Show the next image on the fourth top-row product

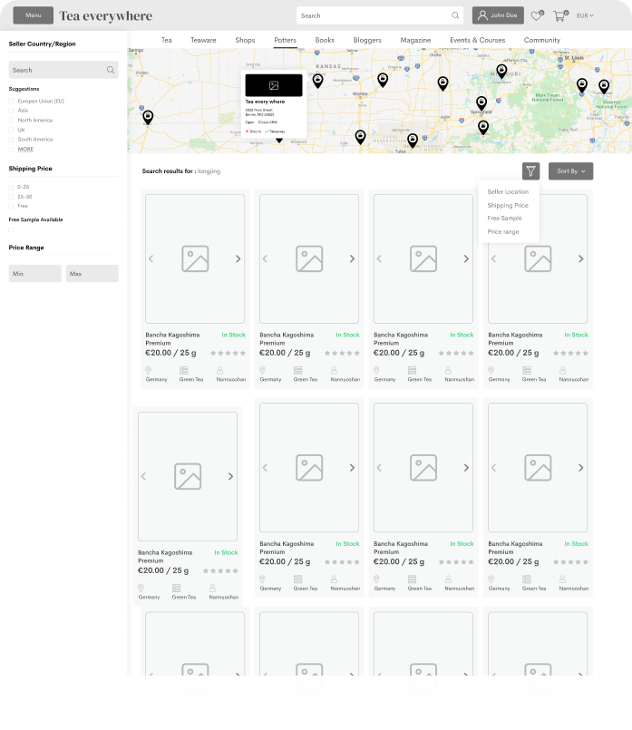pos(581,258)
